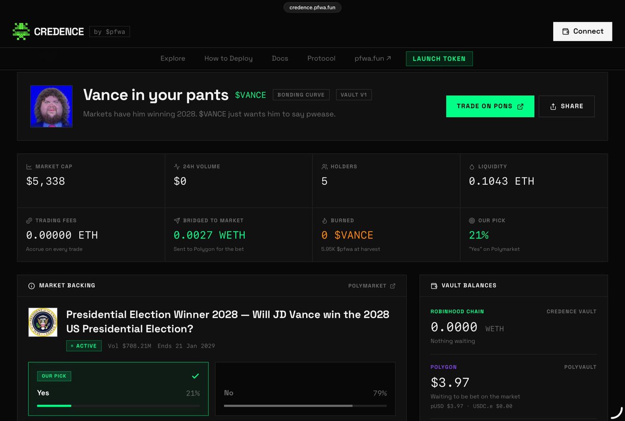This screenshot has width=625, height=421.
Task: Click the presidential seal market image
Action: point(43,322)
